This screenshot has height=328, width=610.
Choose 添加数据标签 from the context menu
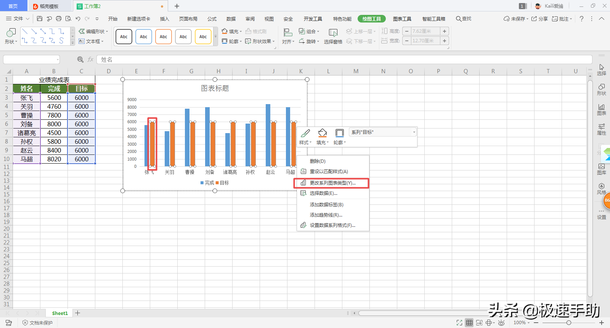click(x=333, y=205)
